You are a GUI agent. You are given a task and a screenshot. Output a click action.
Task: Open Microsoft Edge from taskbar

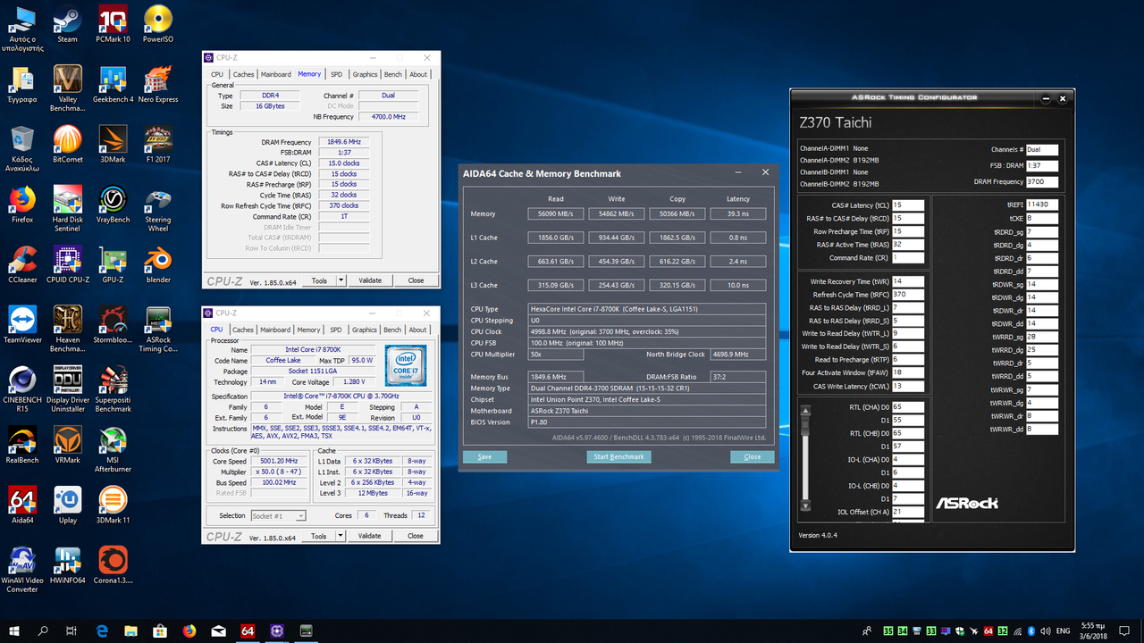(102, 630)
